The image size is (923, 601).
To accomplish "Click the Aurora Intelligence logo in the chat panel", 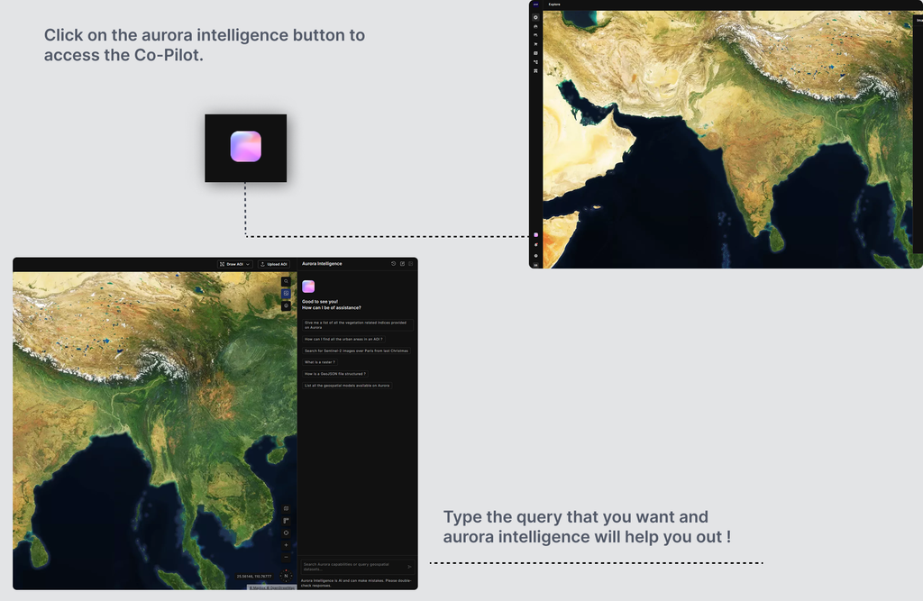I will pos(308,287).
